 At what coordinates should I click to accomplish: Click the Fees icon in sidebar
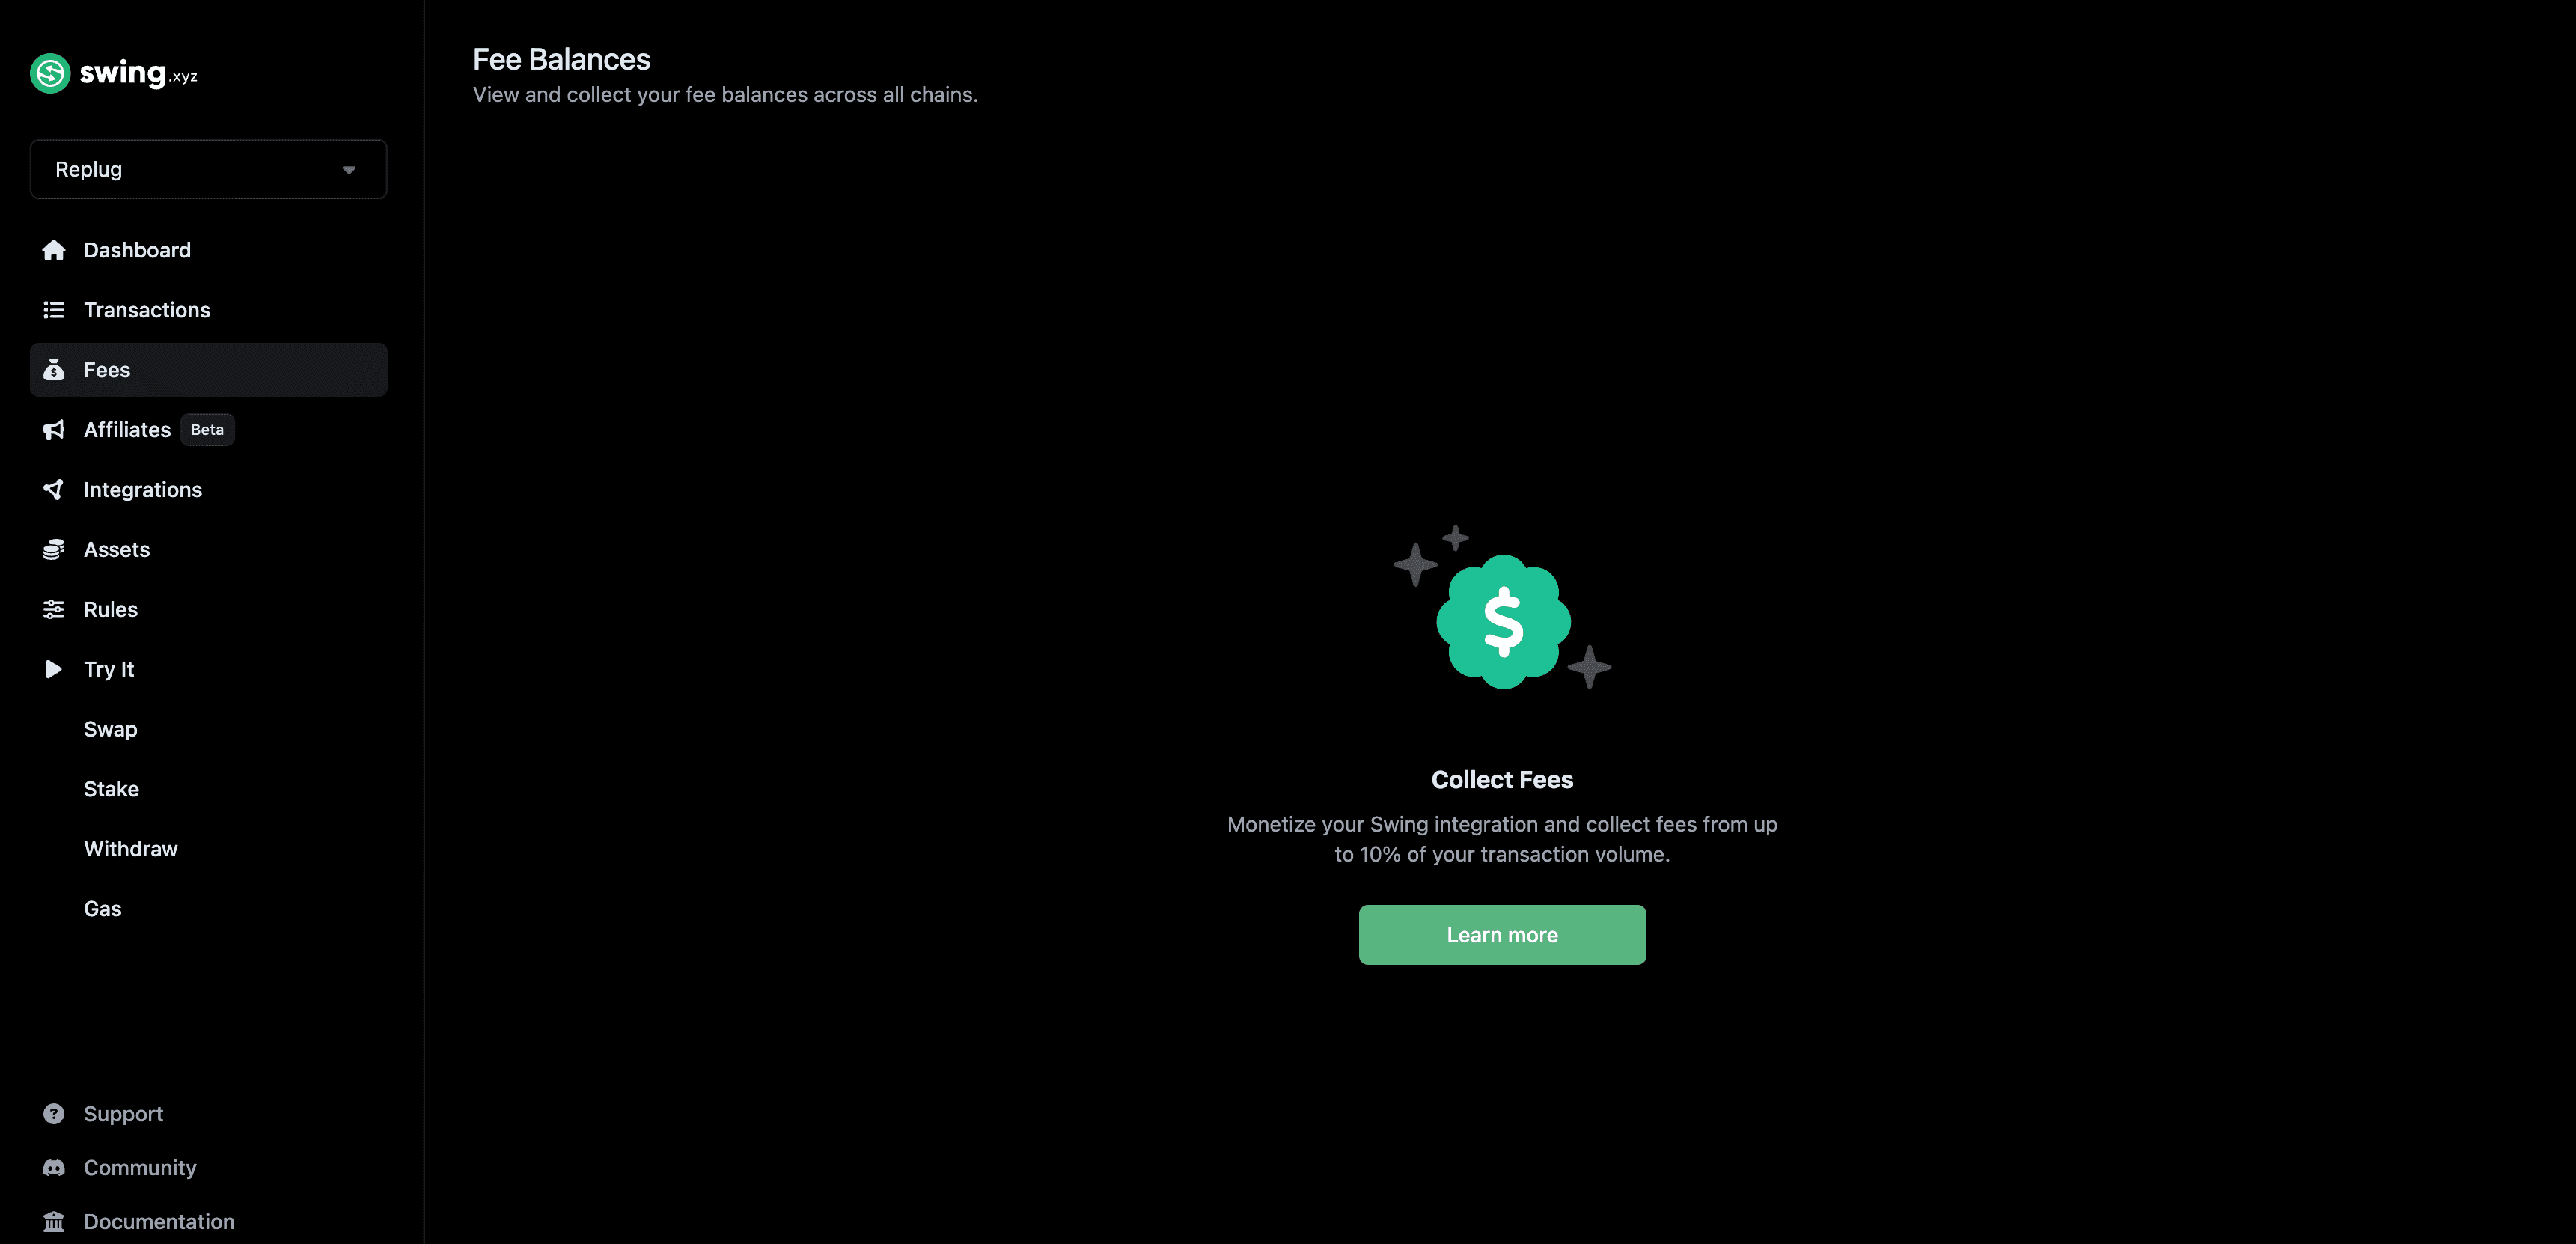pyautogui.click(x=54, y=368)
